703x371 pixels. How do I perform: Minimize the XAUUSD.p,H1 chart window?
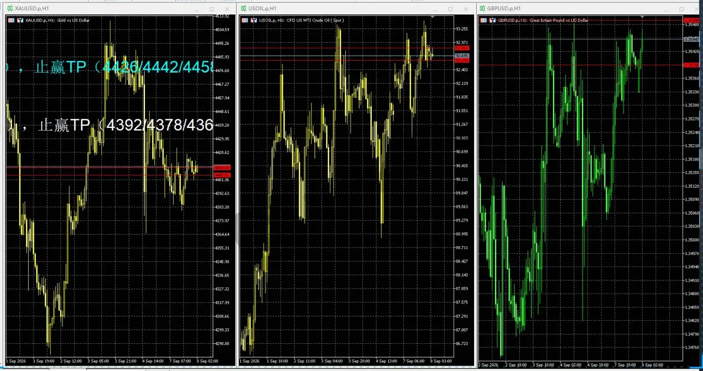[x=197, y=9]
